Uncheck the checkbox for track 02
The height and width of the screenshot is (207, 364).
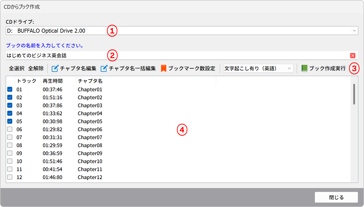tap(10, 97)
